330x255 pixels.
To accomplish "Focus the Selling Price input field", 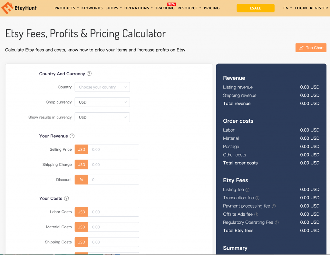I will [113, 150].
